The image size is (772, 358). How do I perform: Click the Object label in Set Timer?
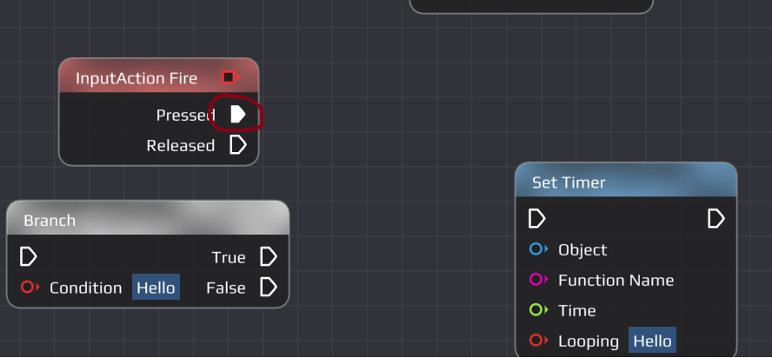click(582, 250)
